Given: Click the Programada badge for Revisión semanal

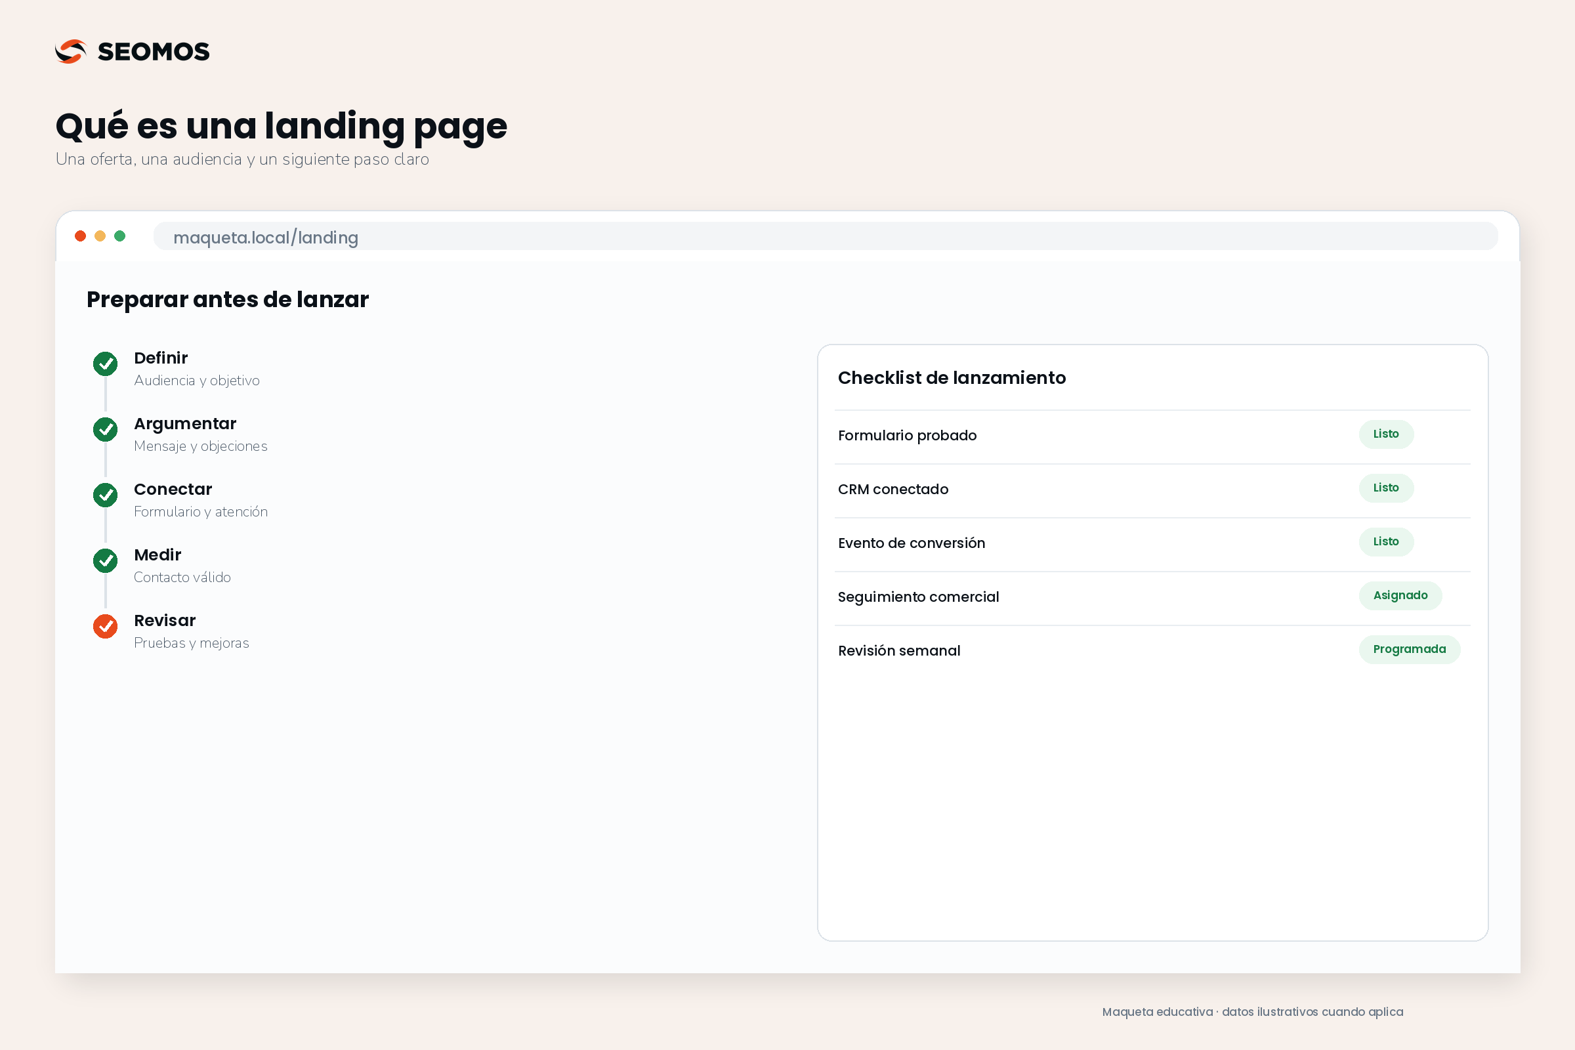Looking at the screenshot, I should (1410, 650).
